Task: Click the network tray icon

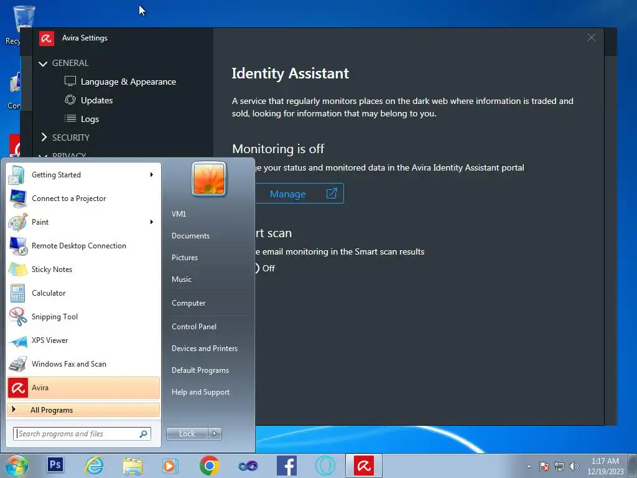Action: coord(559,466)
